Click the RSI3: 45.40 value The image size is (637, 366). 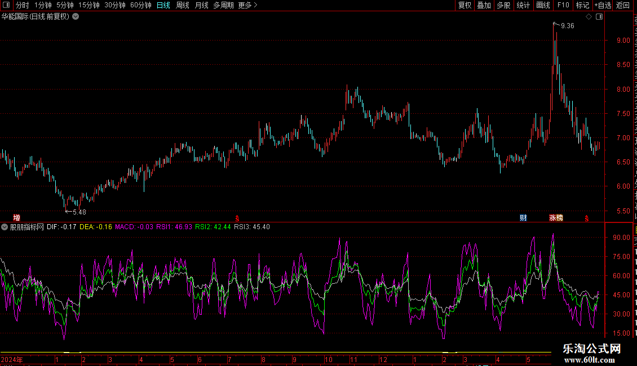[252, 227]
